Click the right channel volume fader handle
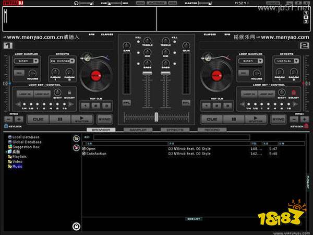 tap(166, 73)
